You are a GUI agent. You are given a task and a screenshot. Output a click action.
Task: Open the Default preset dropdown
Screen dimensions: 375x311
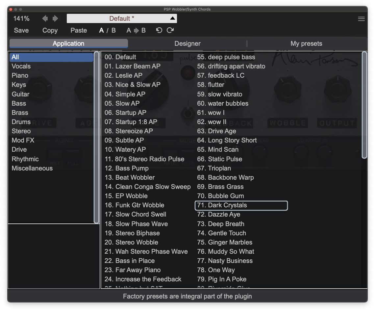pos(122,18)
